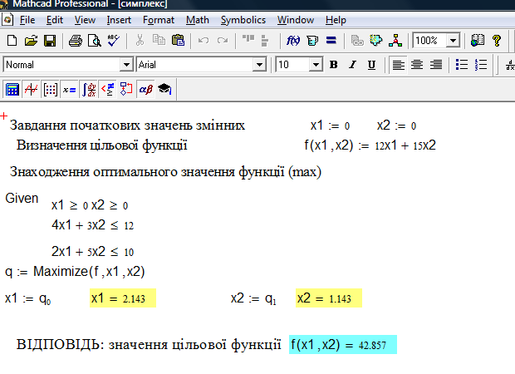Screen dimensions: 515x374
Task: Insert hyperlink toolbar icon
Action: point(357,41)
